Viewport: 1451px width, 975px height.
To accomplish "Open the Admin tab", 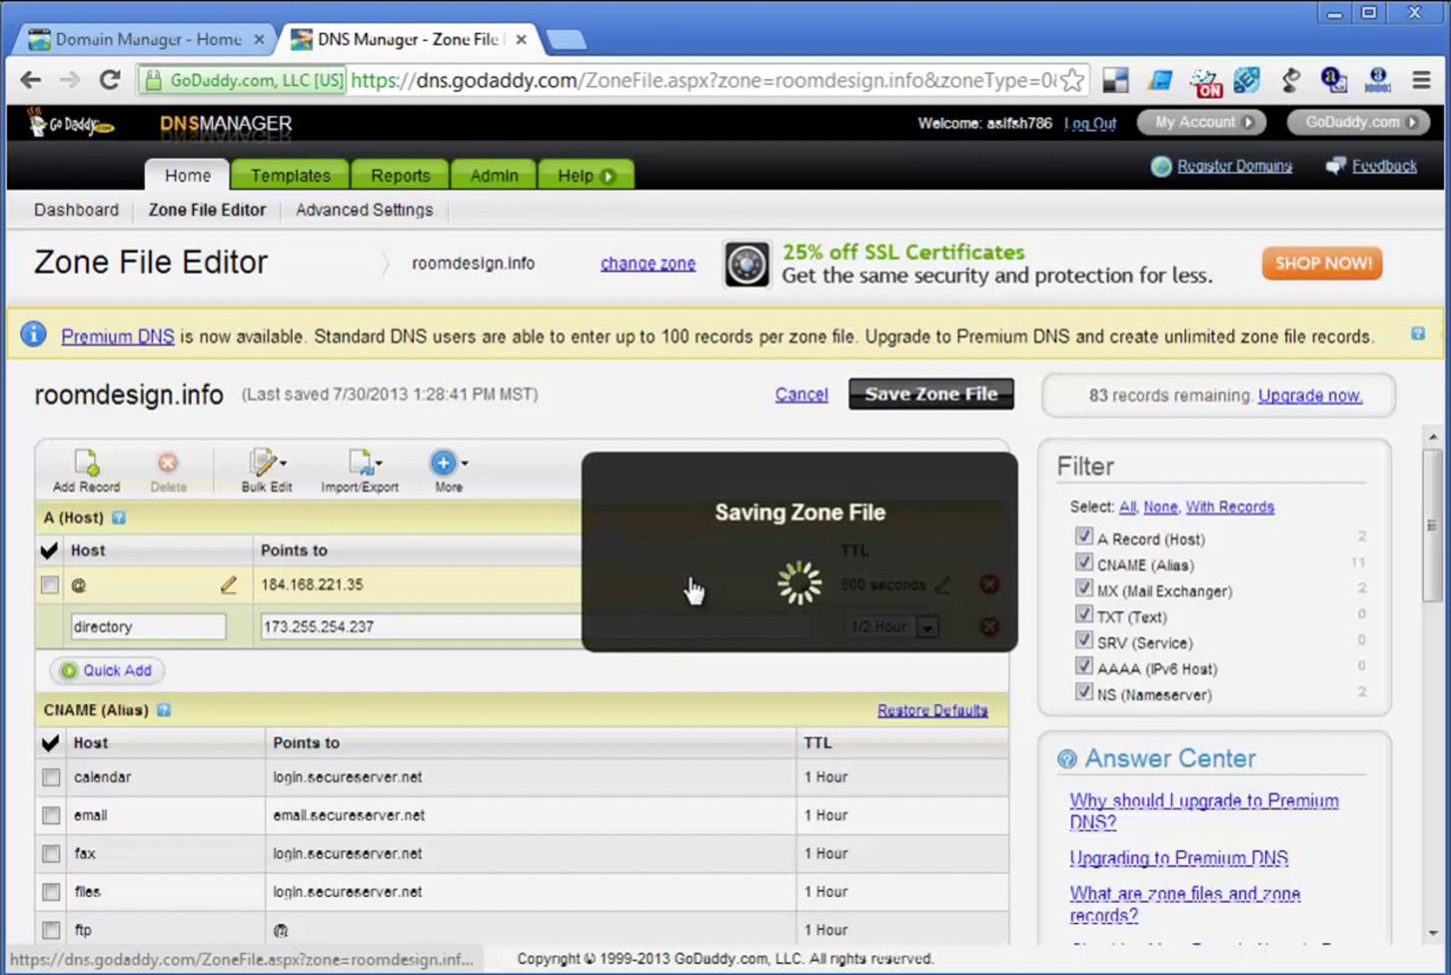I will tap(494, 175).
